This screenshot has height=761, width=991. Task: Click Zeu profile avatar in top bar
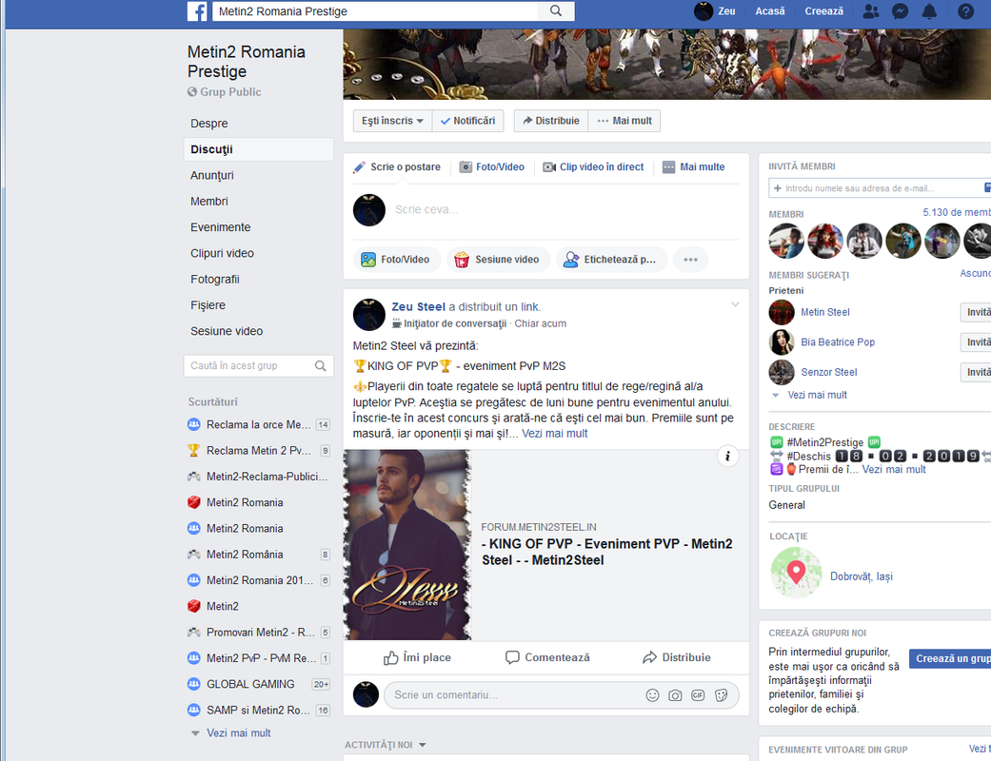tap(704, 11)
